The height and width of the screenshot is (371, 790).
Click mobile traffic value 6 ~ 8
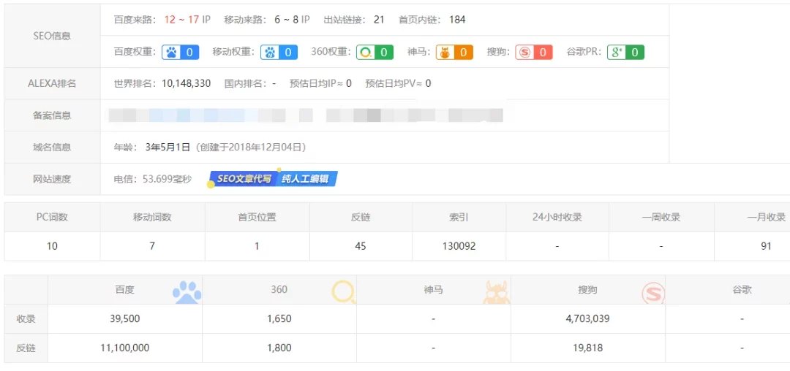(287, 20)
